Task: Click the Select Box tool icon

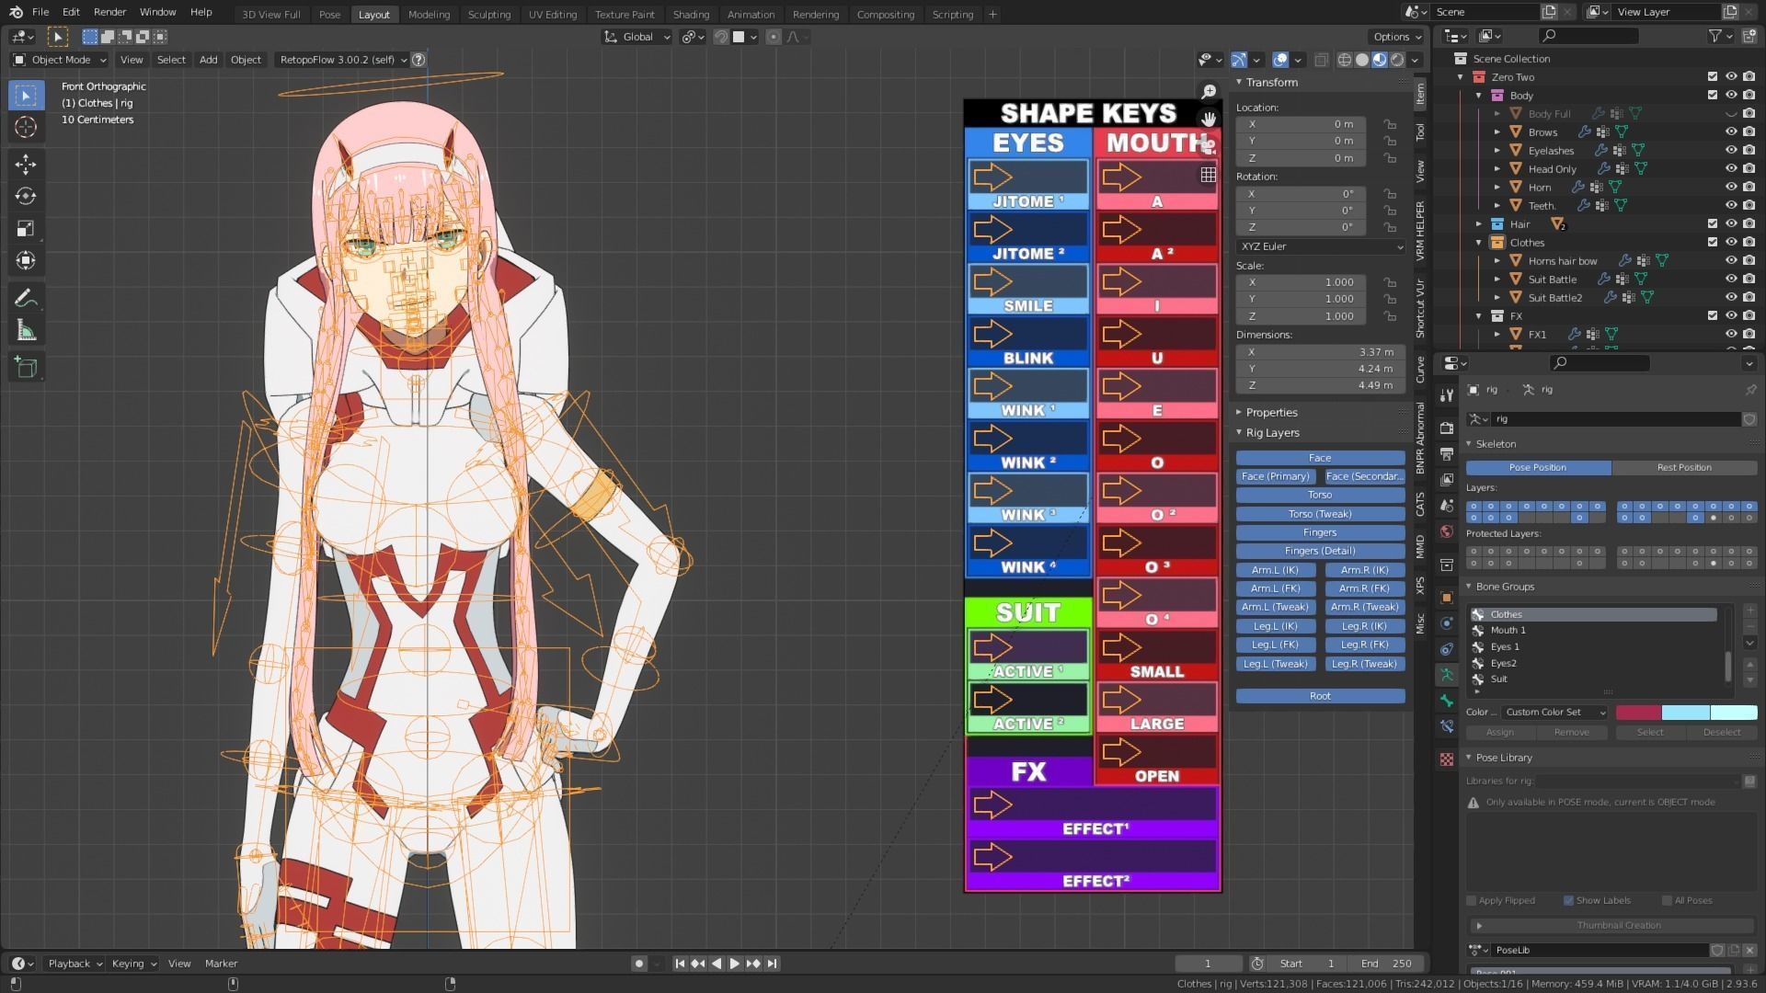Action: [26, 95]
